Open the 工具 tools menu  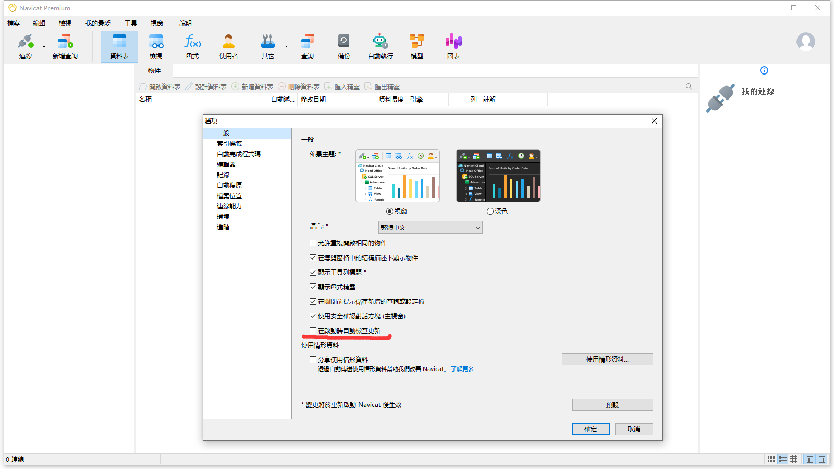point(131,23)
